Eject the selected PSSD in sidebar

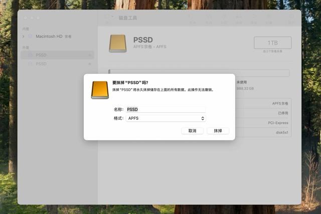(89, 55)
